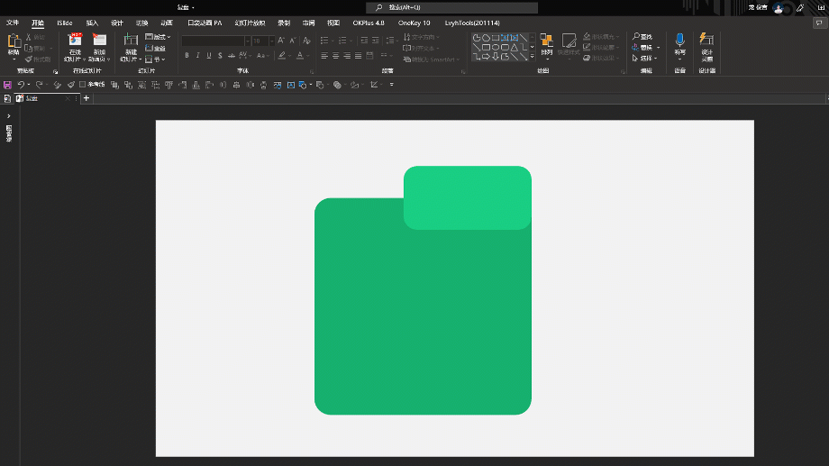Click the Arrange shapes icon
Viewport: 829px width, 466px height.
pyautogui.click(x=547, y=41)
